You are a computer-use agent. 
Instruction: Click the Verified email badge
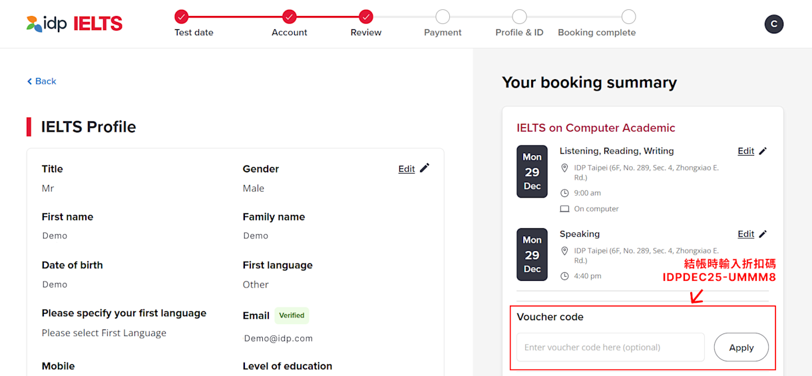292,315
